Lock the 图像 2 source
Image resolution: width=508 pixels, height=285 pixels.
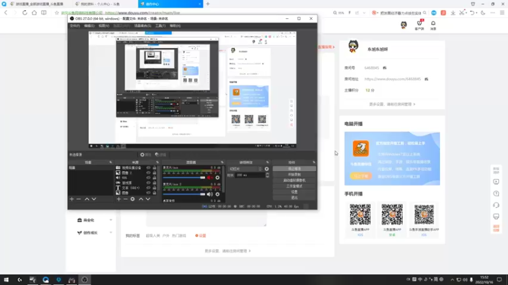click(x=154, y=173)
